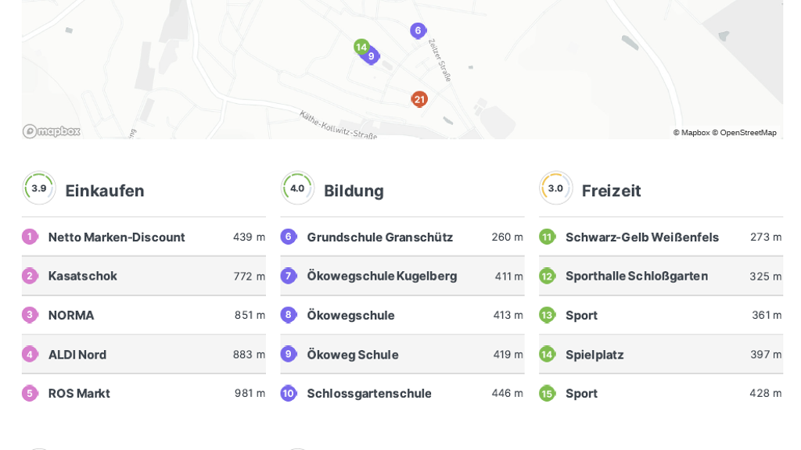Select Netto Marken-Discount entry
Image resolution: width=801 pixels, height=450 pixels.
pos(117,237)
